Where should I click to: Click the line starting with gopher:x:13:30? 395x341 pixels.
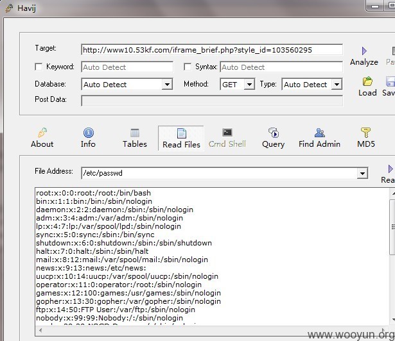click(128, 301)
